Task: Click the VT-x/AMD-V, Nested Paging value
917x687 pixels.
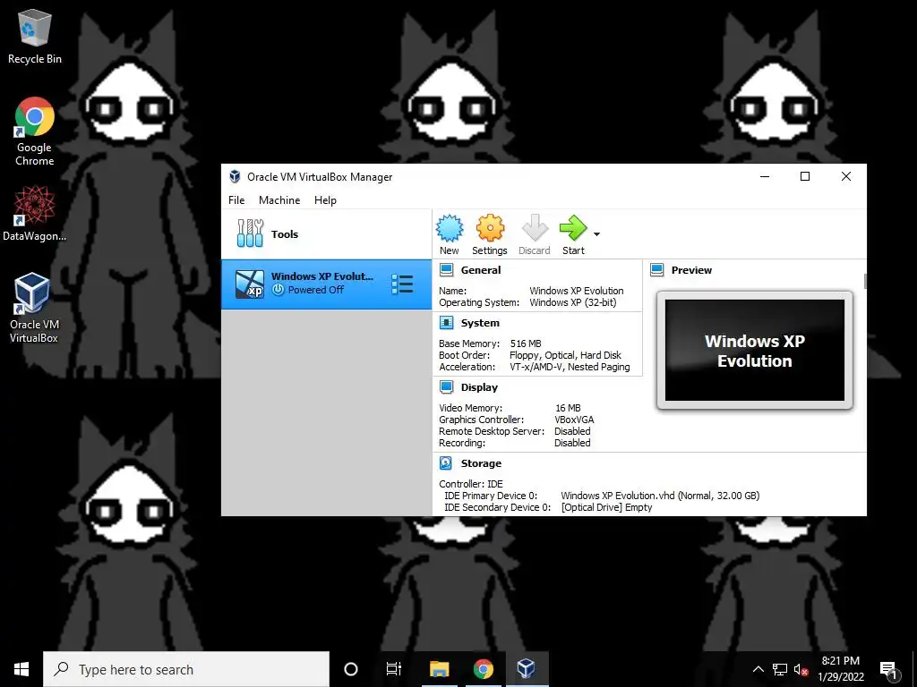Action: pos(570,367)
